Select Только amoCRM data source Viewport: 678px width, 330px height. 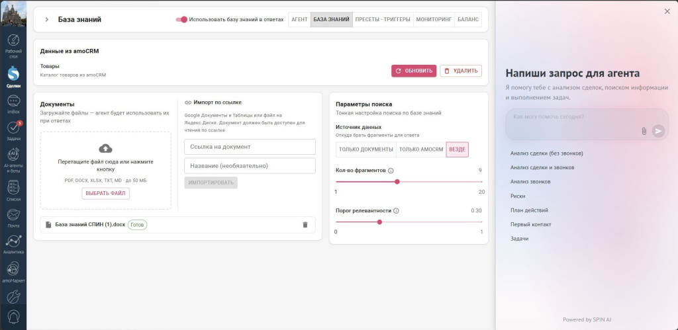pos(421,149)
